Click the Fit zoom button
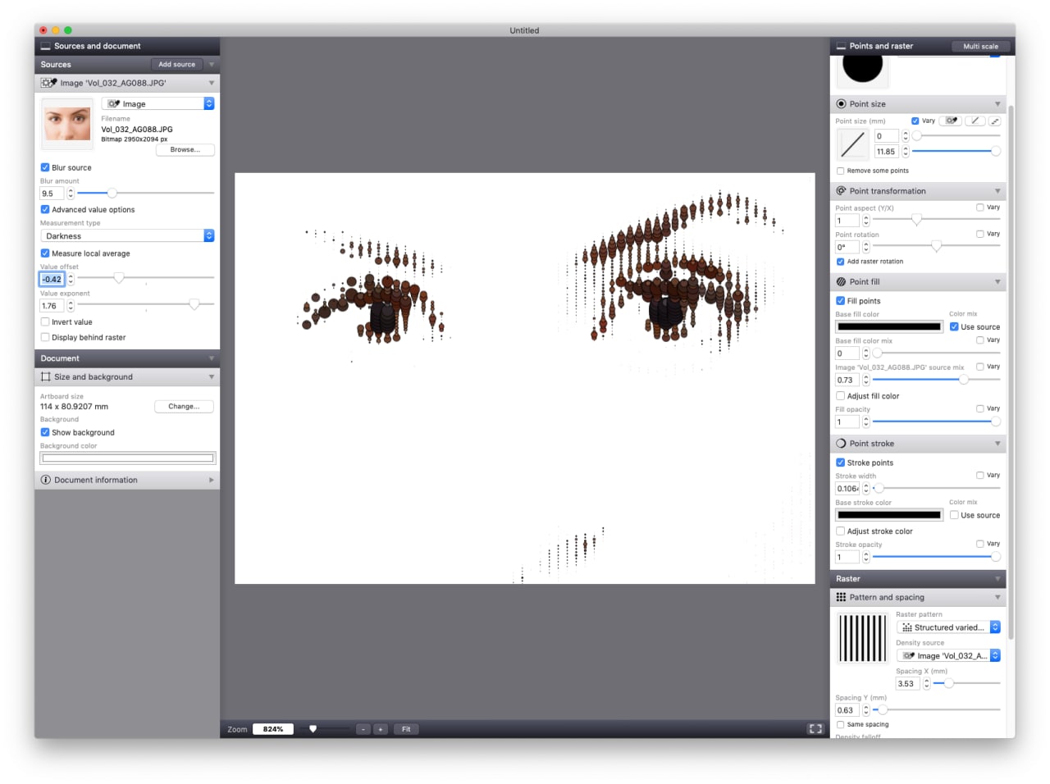This screenshot has height=784, width=1050. (x=406, y=729)
